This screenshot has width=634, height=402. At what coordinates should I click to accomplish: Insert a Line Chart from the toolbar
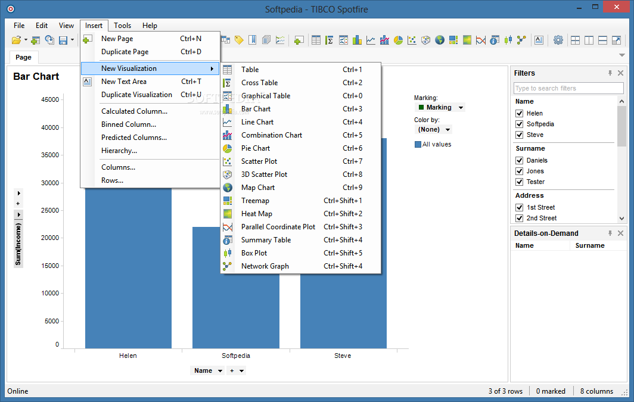[x=371, y=40]
